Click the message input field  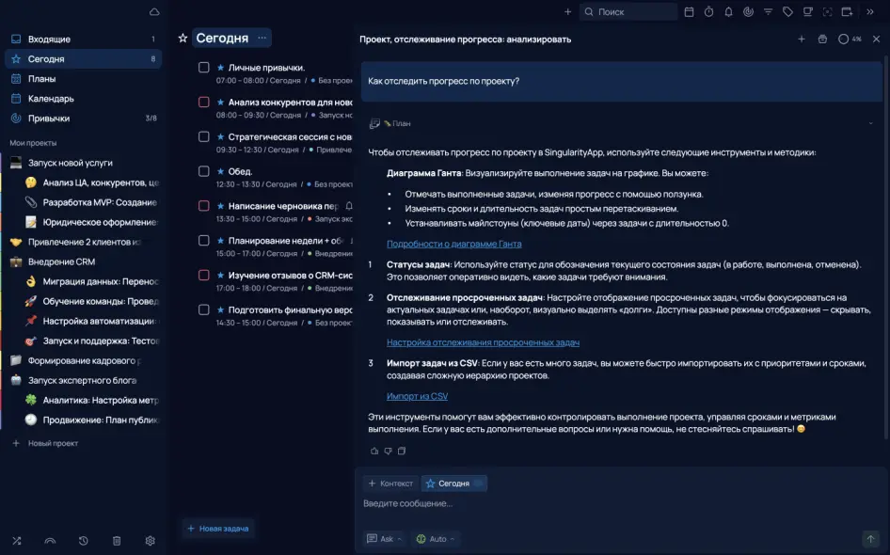(602, 504)
